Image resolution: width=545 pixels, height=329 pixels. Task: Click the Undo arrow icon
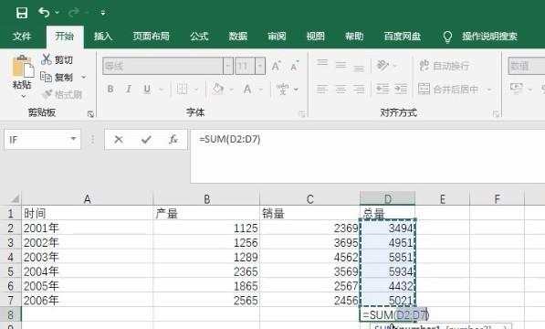tap(44, 13)
